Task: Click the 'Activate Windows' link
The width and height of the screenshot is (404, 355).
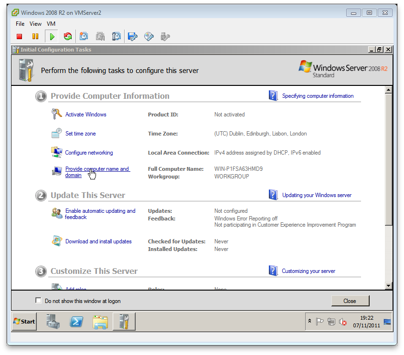Action: (x=86, y=115)
